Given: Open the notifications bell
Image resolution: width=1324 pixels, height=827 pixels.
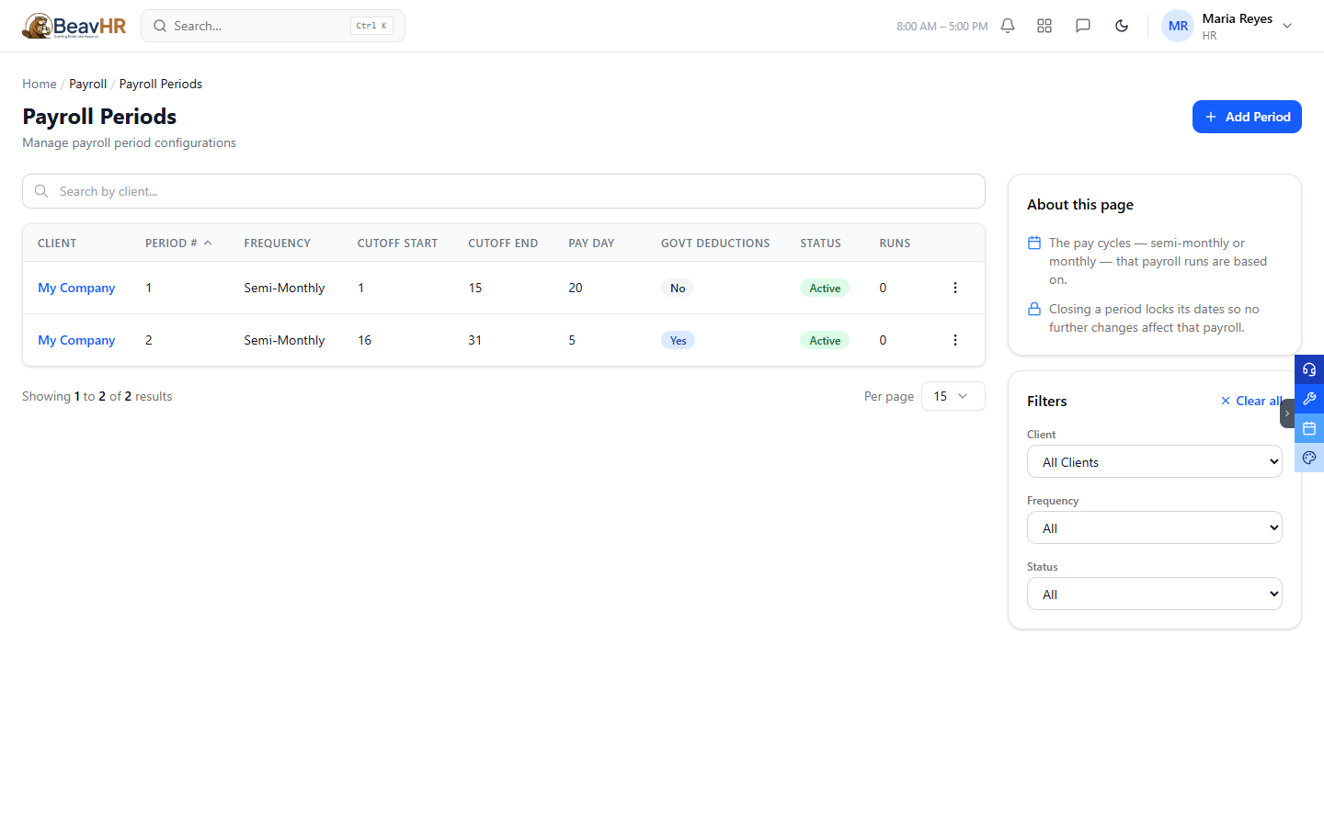Looking at the screenshot, I should pos(1008,26).
